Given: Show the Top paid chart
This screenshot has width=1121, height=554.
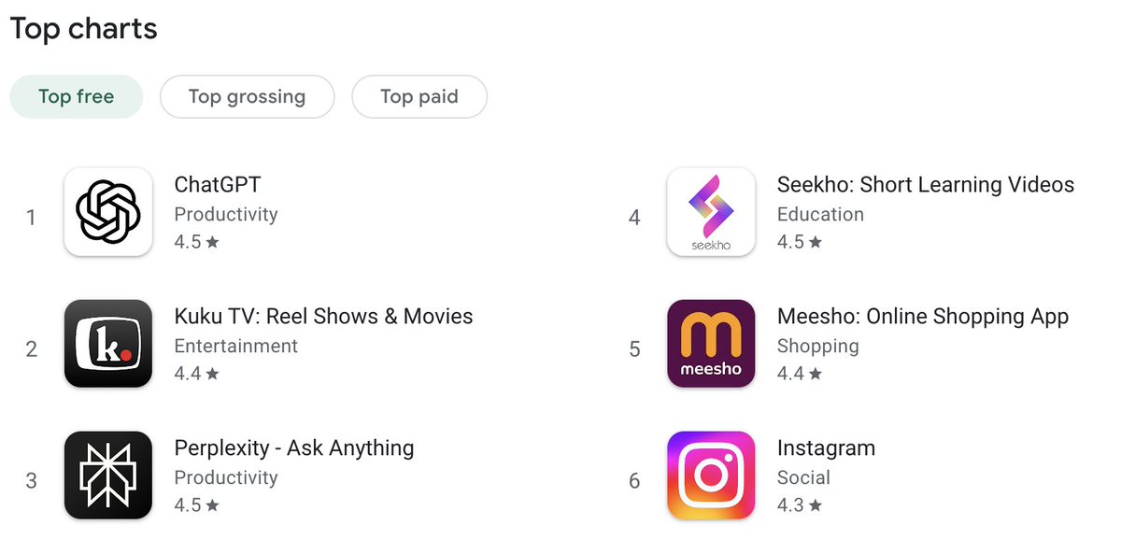Looking at the screenshot, I should [419, 96].
